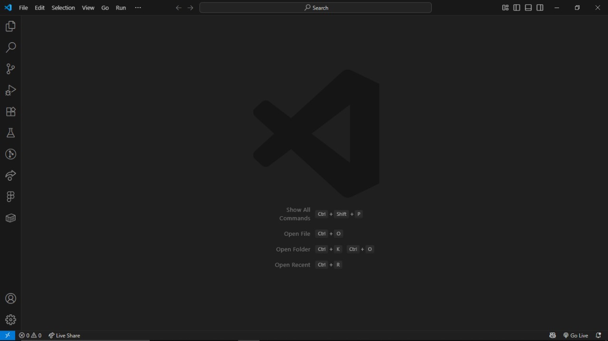Click Go Live in the status bar
The width and height of the screenshot is (608, 341).
click(576, 335)
